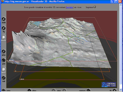
Task: Select the fly navigation mode
Action: [x=4, y=28]
